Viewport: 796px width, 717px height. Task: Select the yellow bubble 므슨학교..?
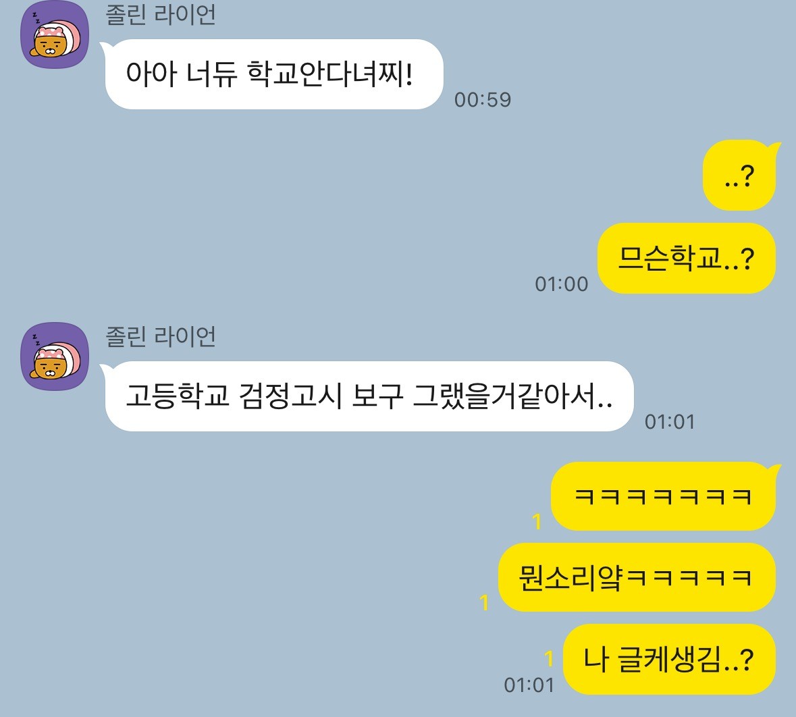(x=687, y=258)
